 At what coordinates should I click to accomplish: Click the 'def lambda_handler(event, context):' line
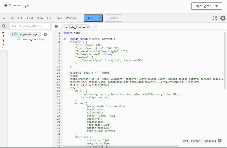click(x=89, y=39)
